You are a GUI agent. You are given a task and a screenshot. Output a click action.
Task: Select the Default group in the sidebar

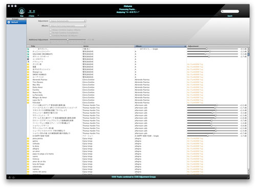16,22
